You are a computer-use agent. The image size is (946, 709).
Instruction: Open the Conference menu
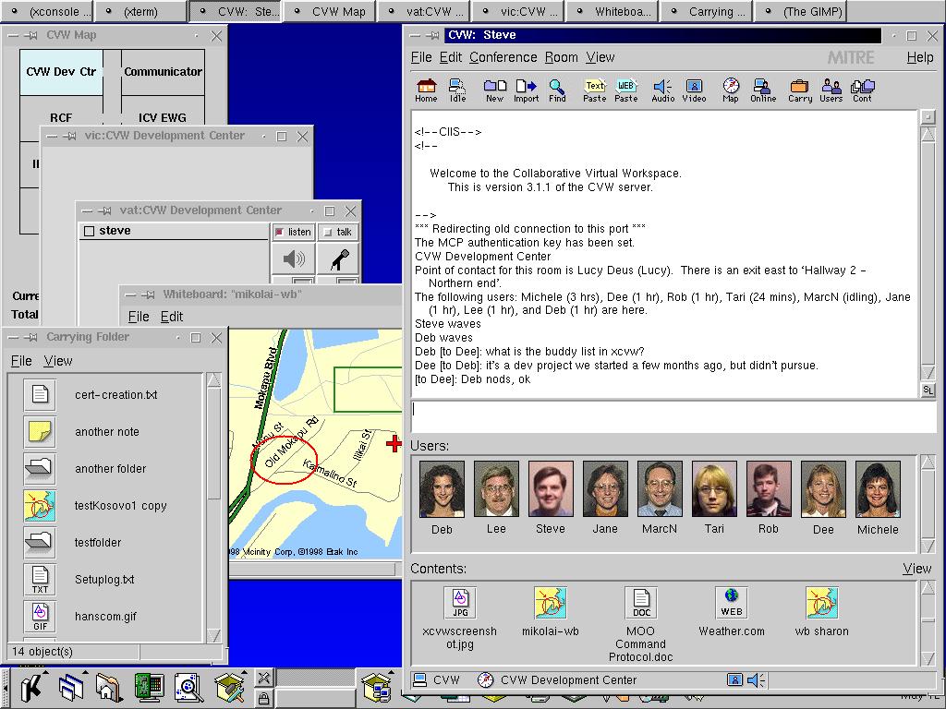[503, 57]
